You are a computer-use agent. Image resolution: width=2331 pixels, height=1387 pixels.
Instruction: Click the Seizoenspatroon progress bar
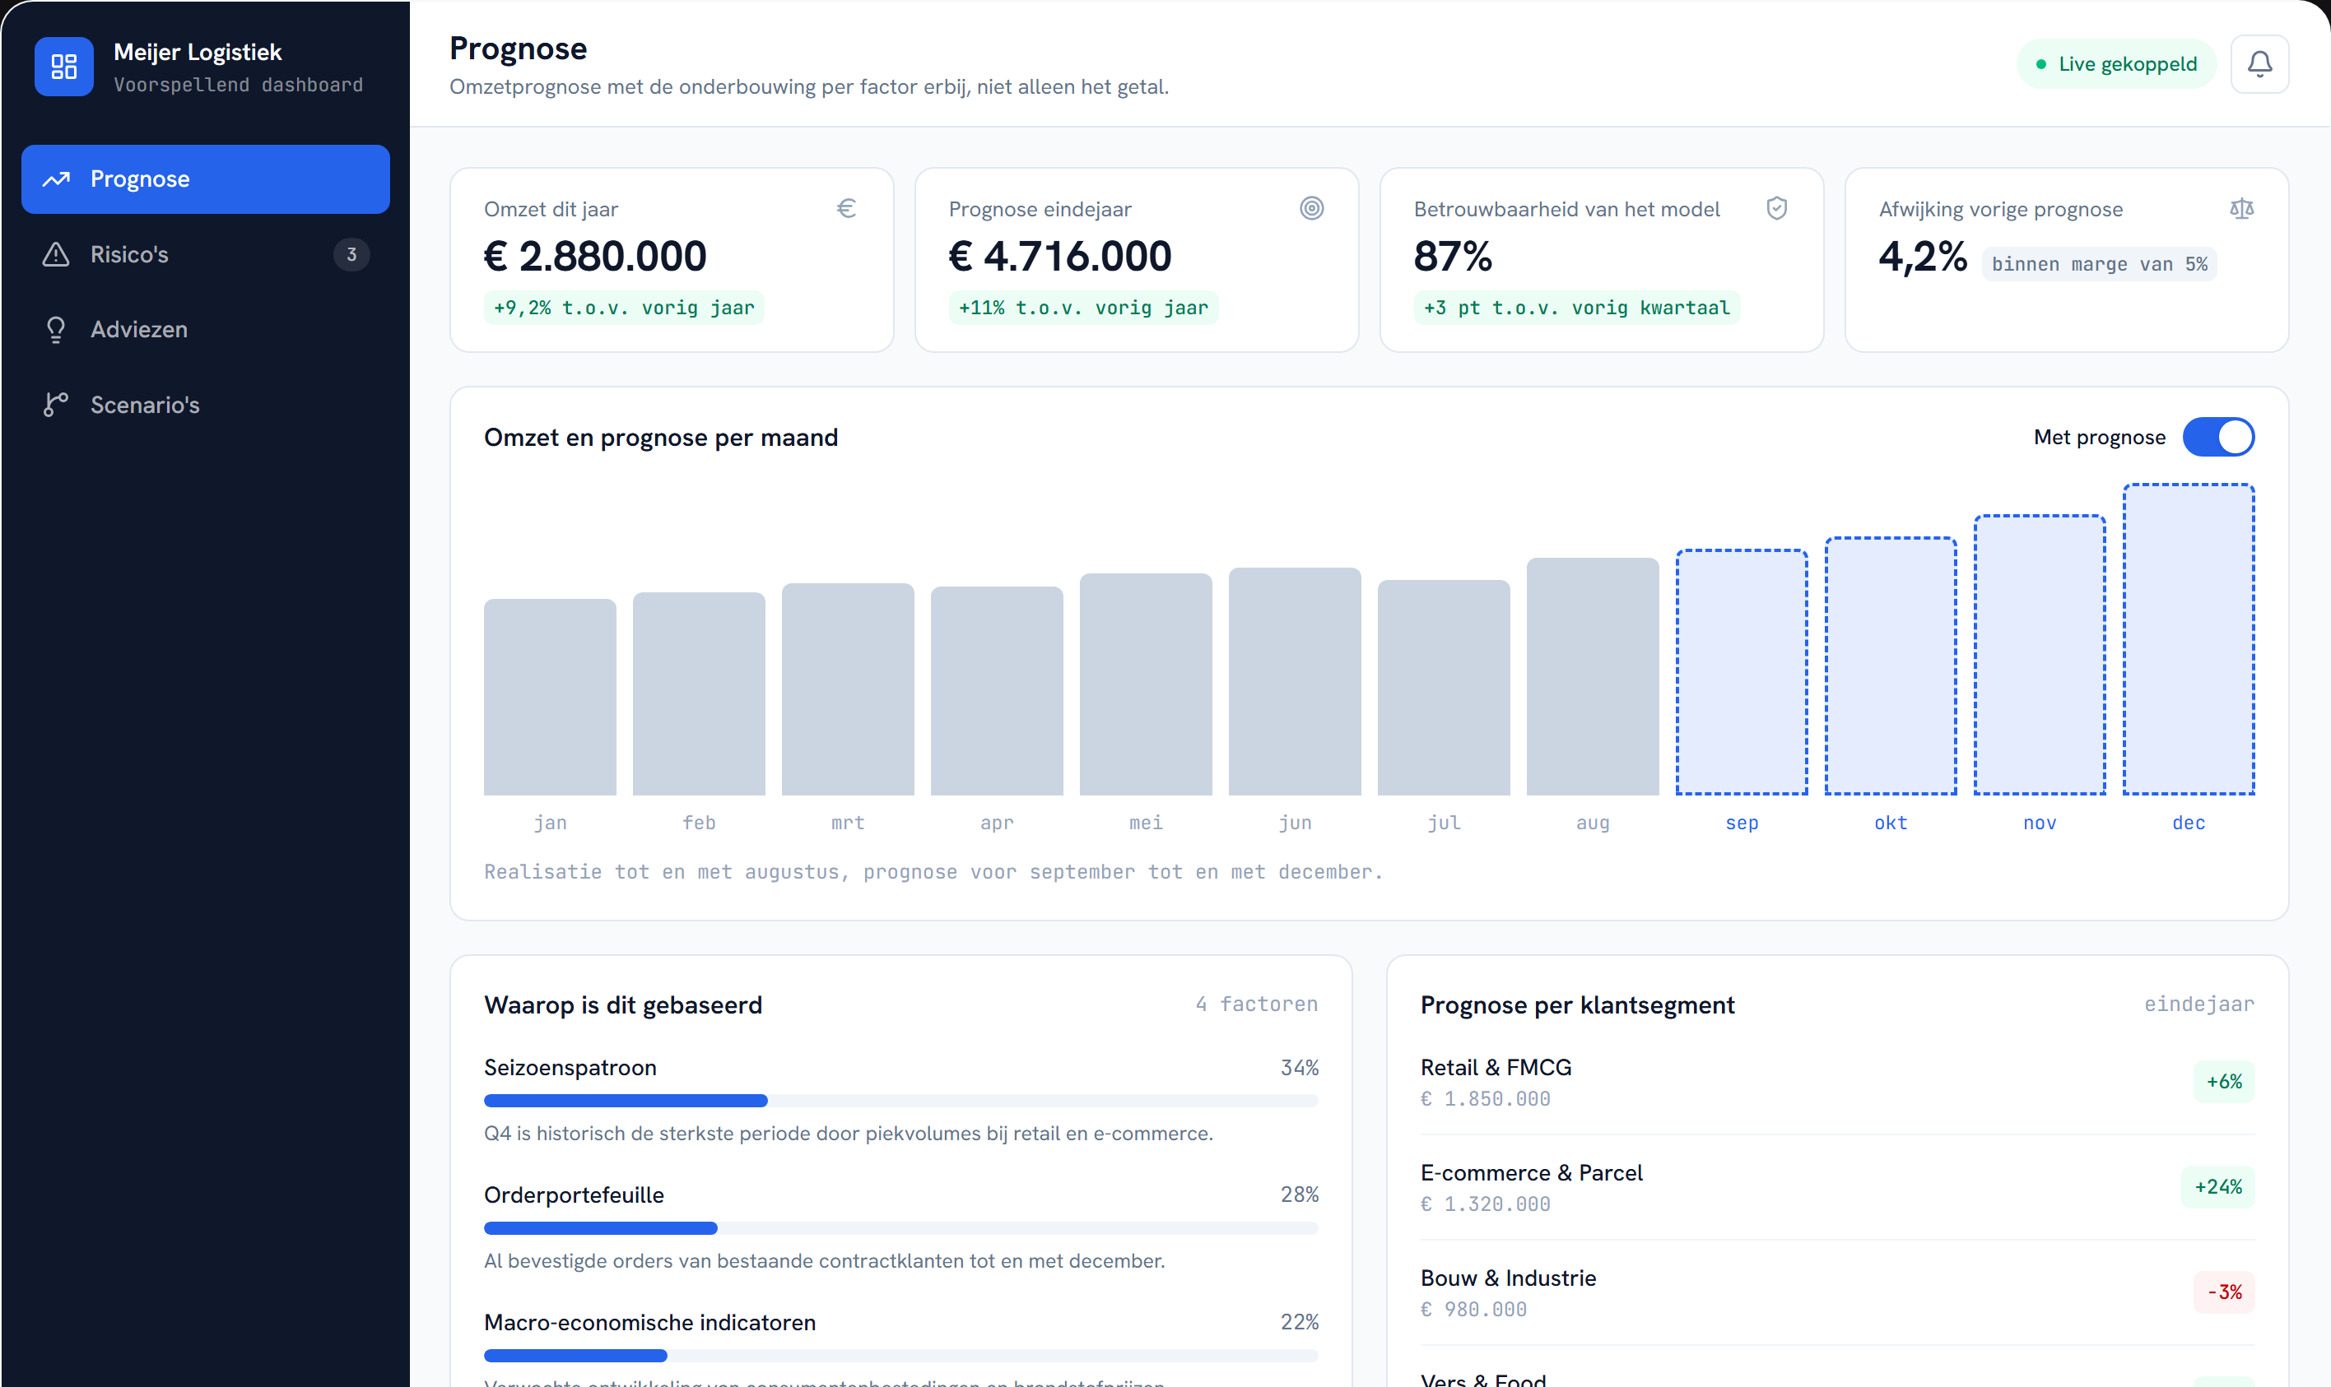coord(900,1101)
